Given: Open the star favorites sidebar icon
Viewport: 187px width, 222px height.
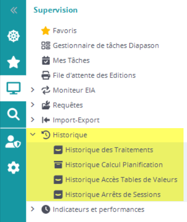Looking at the screenshot, I should tap(13, 62).
